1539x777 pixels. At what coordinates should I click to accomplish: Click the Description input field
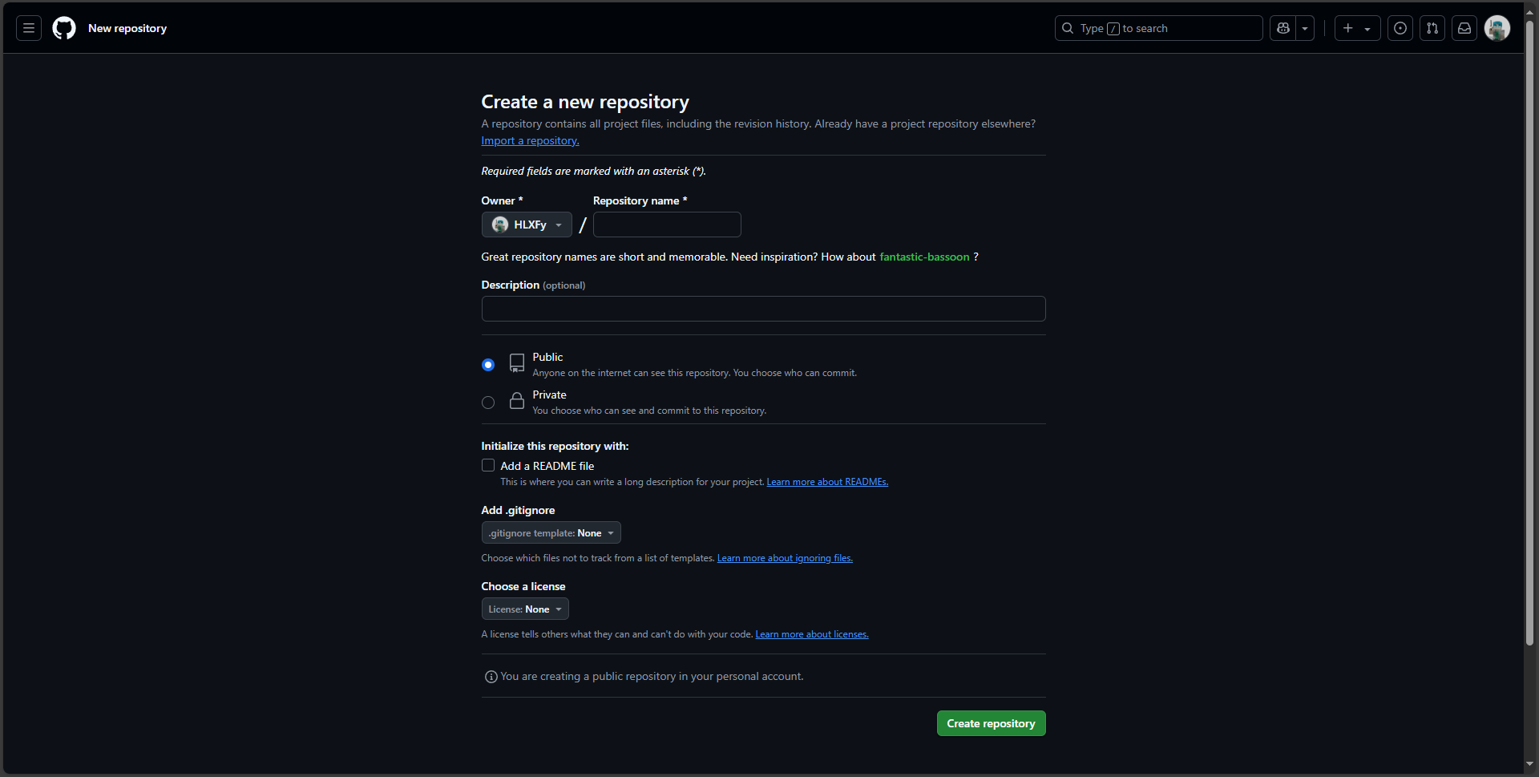pos(763,309)
